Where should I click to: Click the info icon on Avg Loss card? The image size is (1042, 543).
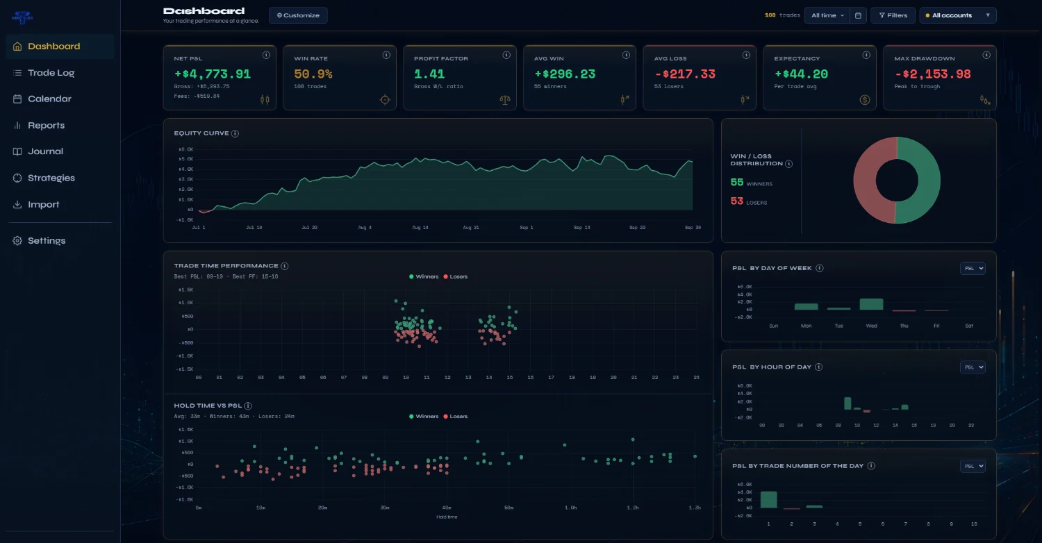(x=746, y=55)
